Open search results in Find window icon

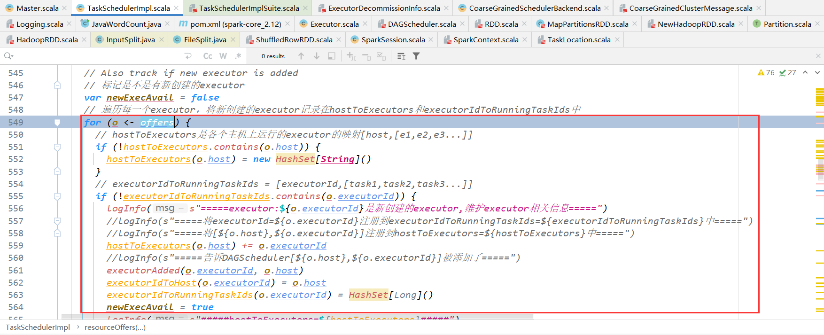tap(332, 56)
